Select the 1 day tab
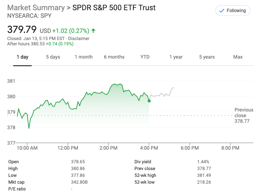Screen dimensions: 261x195 tap(22, 57)
